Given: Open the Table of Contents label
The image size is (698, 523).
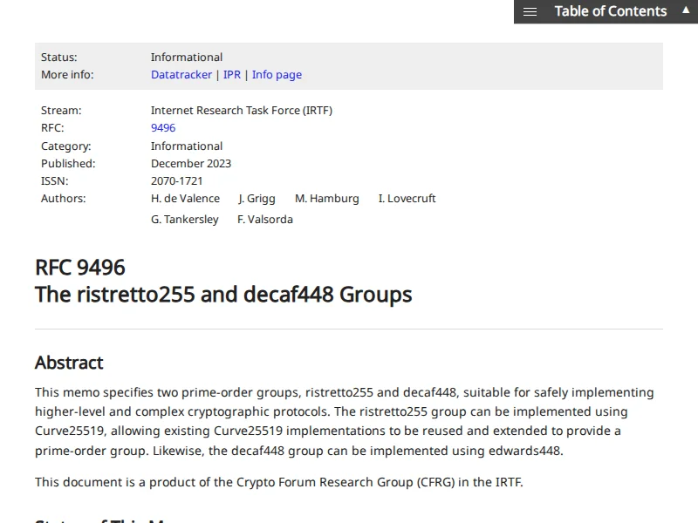Looking at the screenshot, I should click(610, 11).
